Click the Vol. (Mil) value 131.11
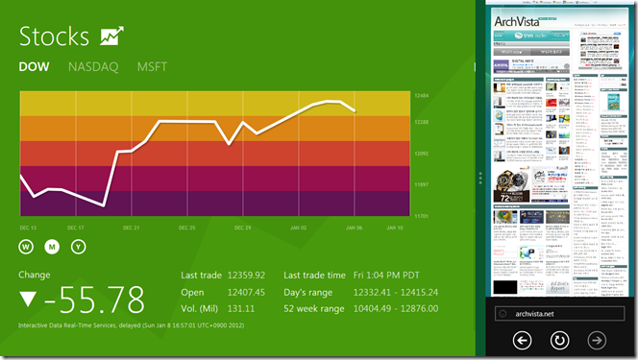The width and height of the screenshot is (638, 360). [241, 308]
